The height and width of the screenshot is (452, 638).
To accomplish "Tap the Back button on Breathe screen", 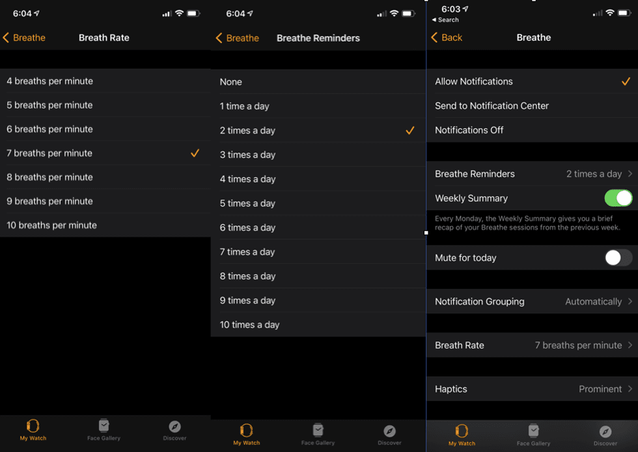I will click(447, 38).
